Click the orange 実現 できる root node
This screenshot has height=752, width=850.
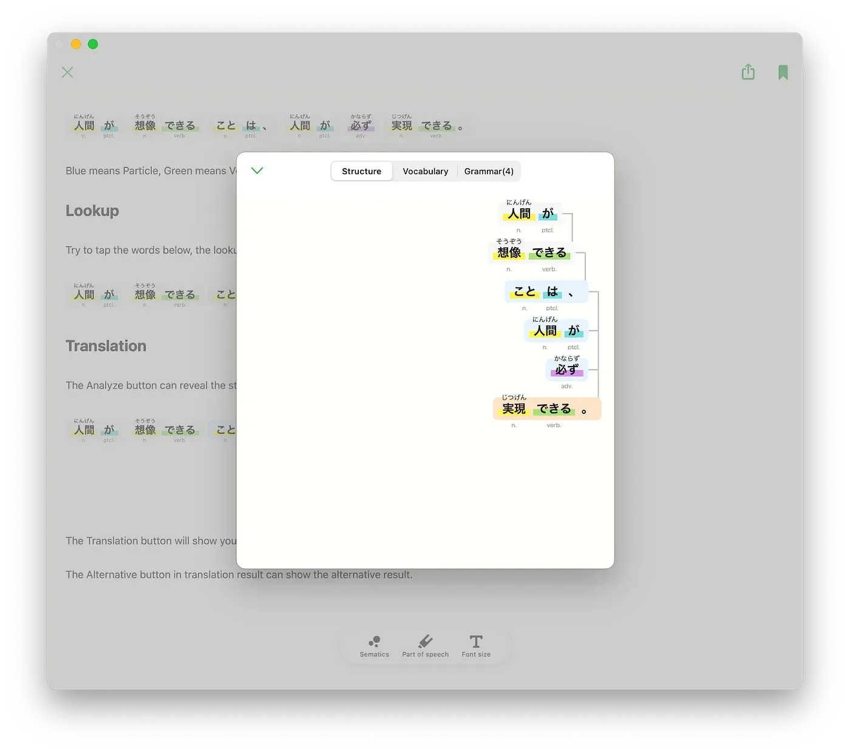click(546, 409)
